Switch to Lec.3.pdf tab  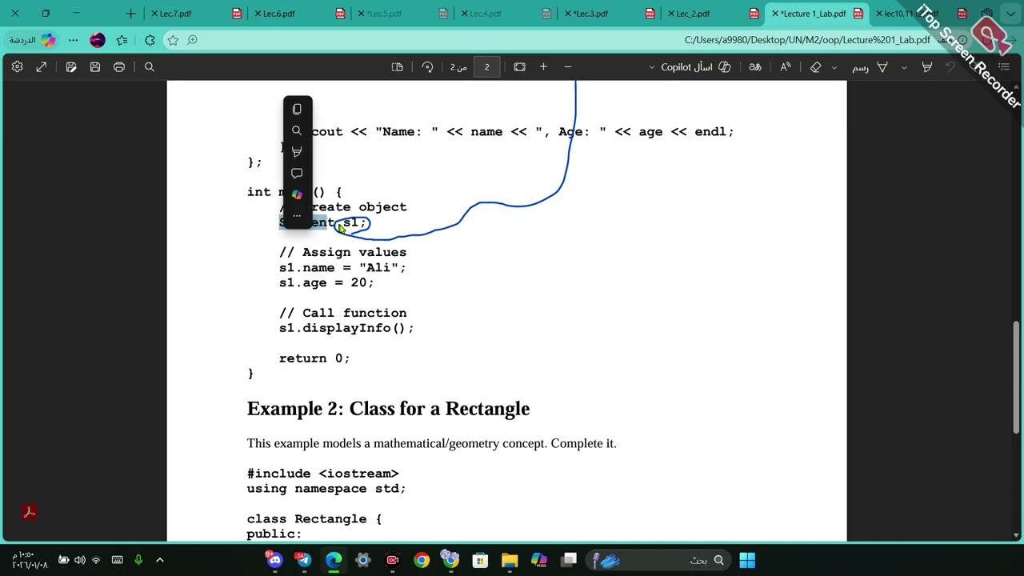pyautogui.click(x=610, y=14)
